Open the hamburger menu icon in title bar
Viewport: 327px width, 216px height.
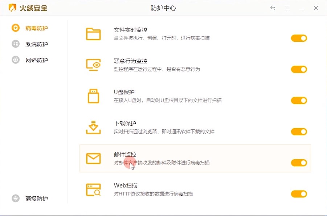coord(287,8)
